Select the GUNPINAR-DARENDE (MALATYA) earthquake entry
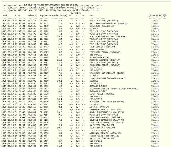The height and width of the screenshot is (147, 171). (104, 118)
